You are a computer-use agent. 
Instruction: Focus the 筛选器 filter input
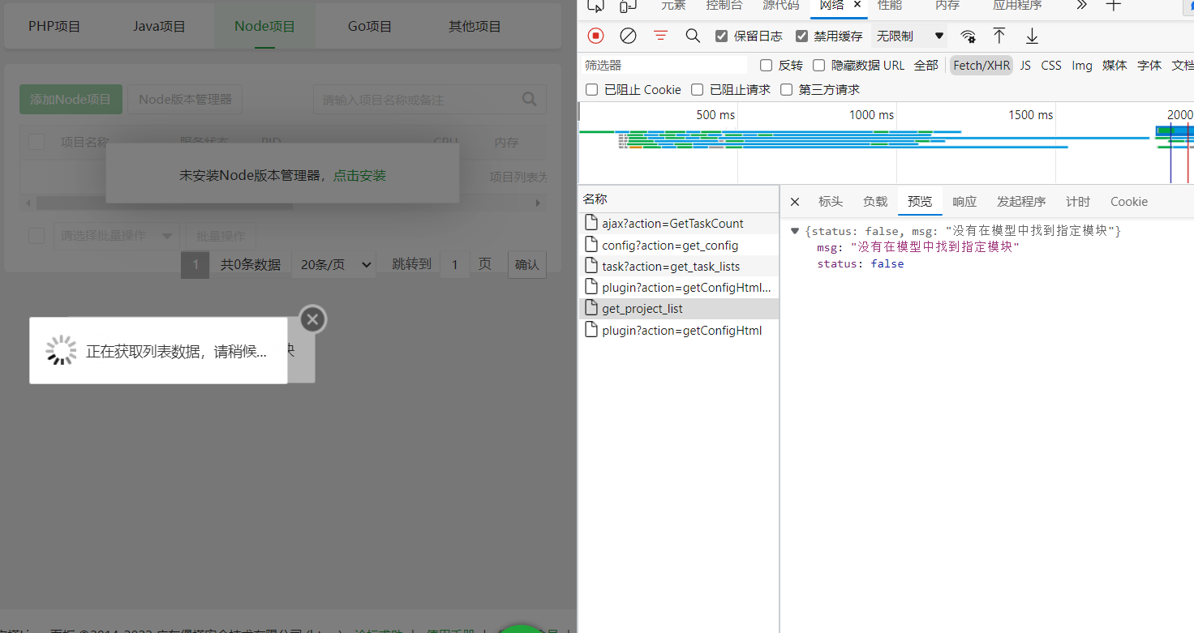click(665, 65)
